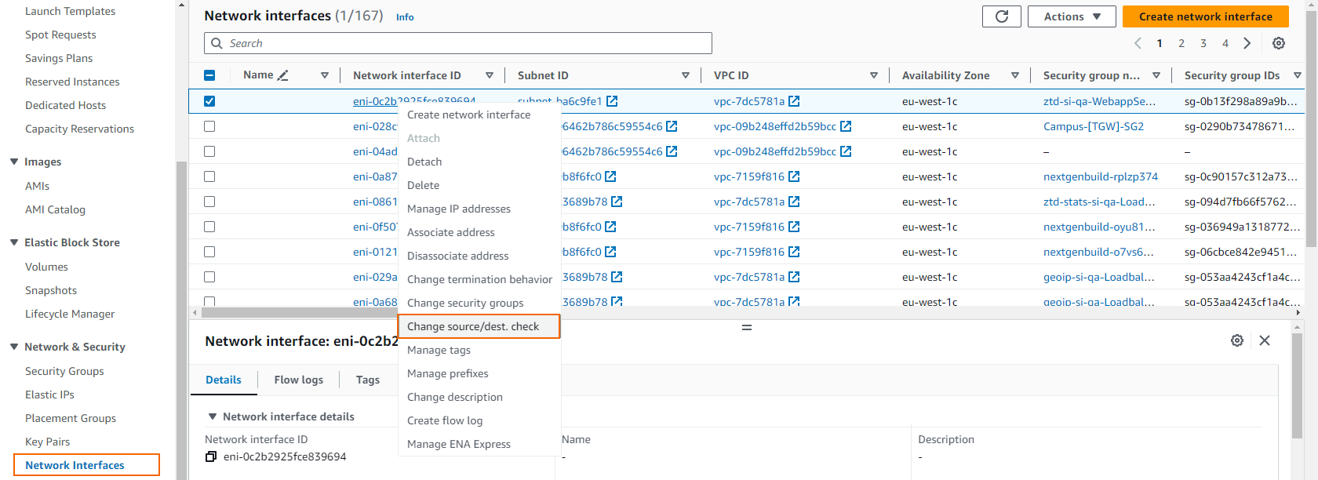This screenshot has width=1318, height=480.
Task: Switch to the Flow logs tab
Action: coord(298,380)
